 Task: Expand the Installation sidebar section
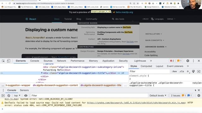[154, 34]
